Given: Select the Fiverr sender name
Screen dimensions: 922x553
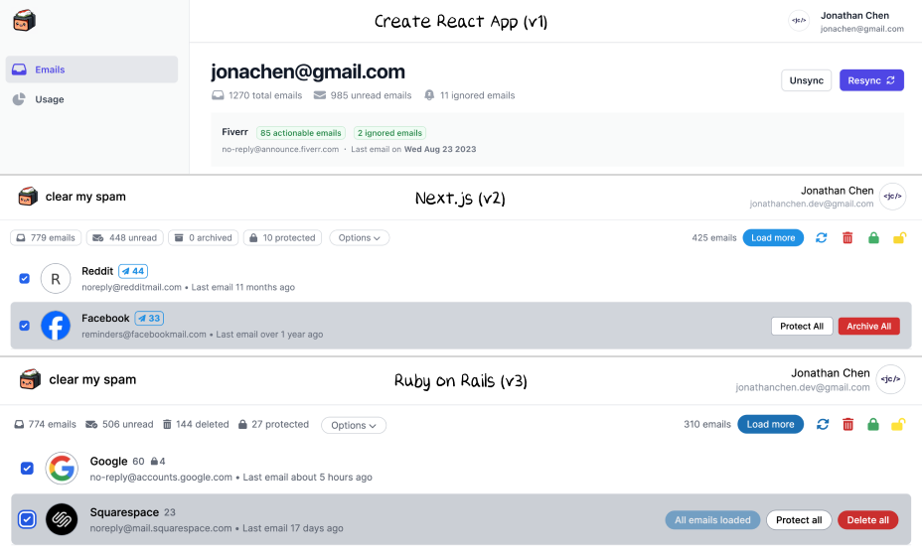Looking at the screenshot, I should pyautogui.click(x=234, y=132).
